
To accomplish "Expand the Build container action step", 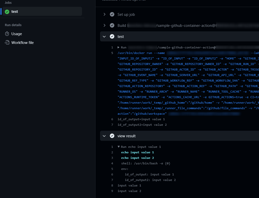I will 104,25.
